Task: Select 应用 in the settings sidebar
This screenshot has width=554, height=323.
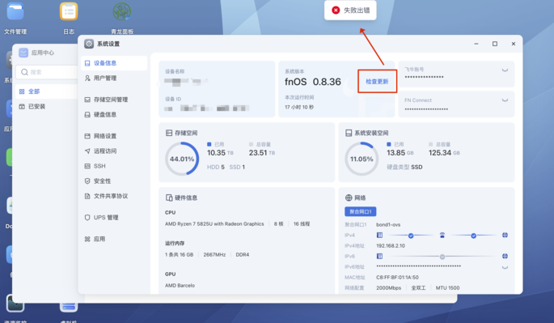Action: coord(114,239)
